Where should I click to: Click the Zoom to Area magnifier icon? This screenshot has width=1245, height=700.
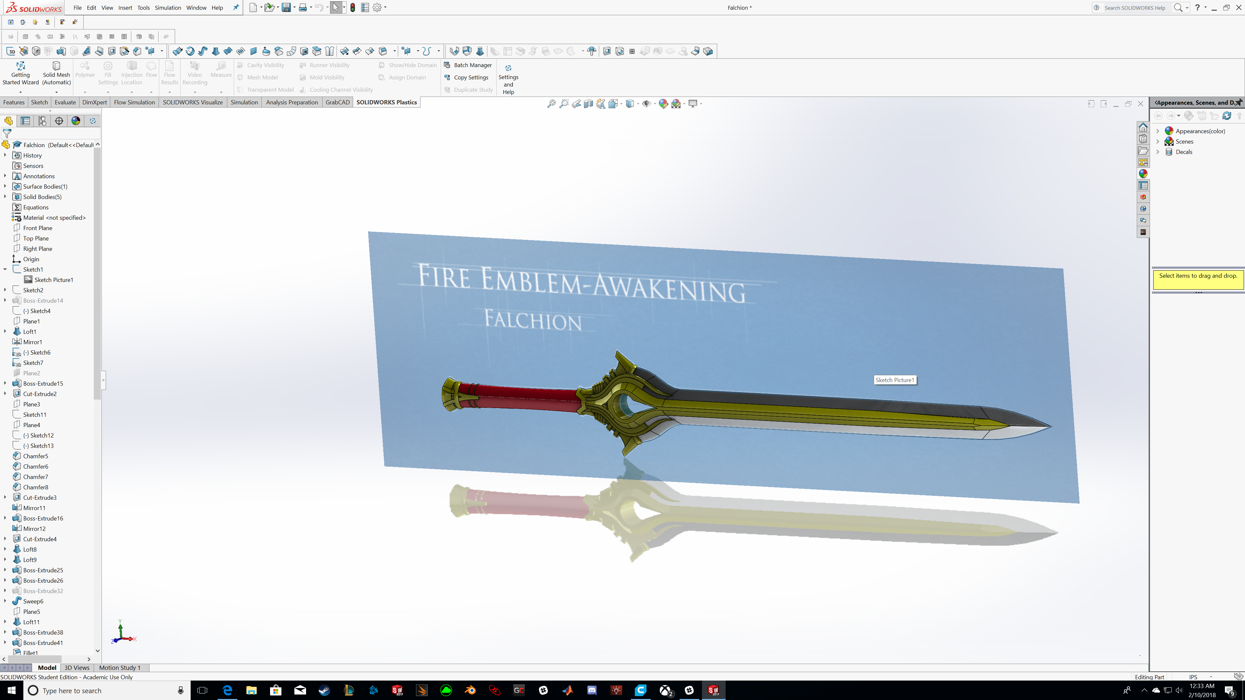pyautogui.click(x=563, y=103)
